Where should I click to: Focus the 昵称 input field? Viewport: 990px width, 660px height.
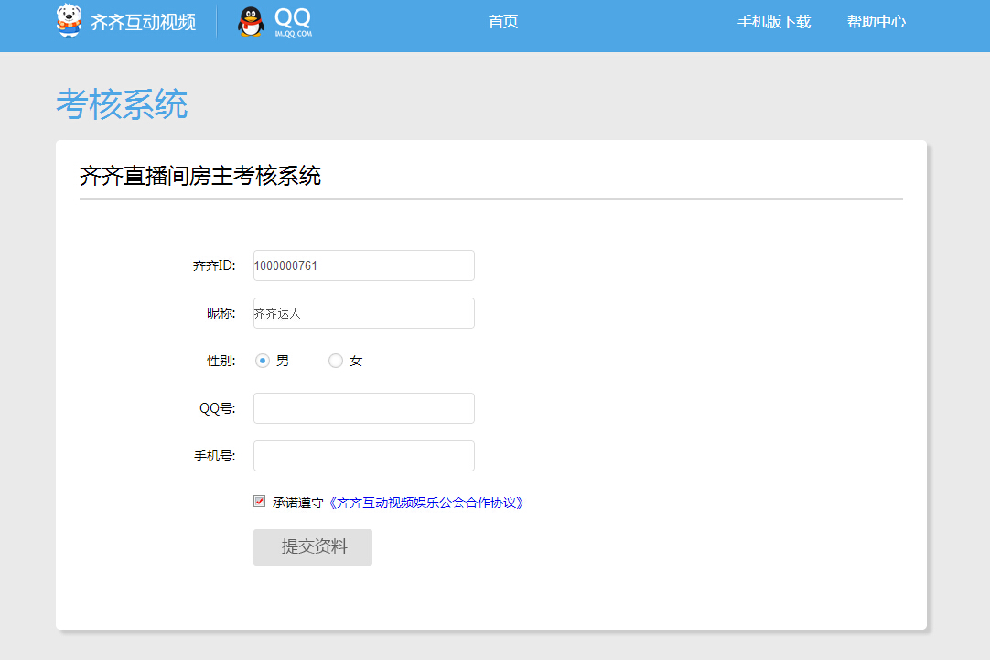click(x=363, y=313)
